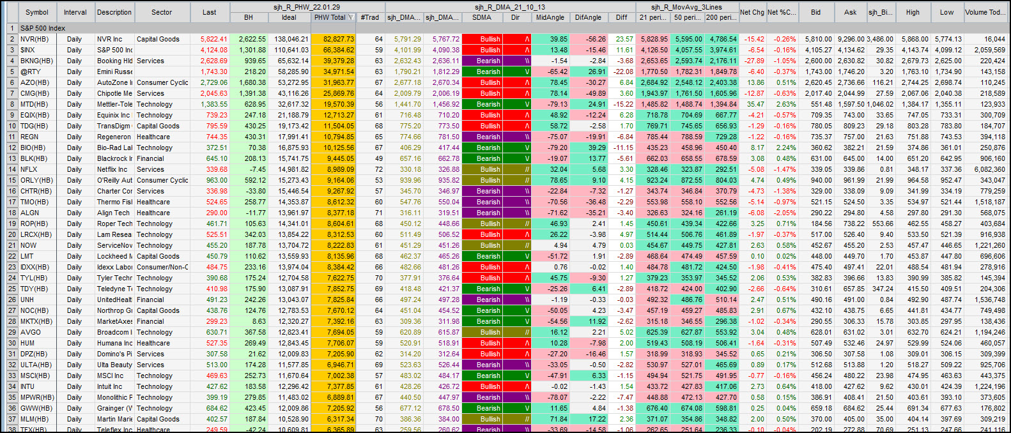This screenshot has height=433, width=1011.
Task: Click the Last column header
Action: click(210, 12)
